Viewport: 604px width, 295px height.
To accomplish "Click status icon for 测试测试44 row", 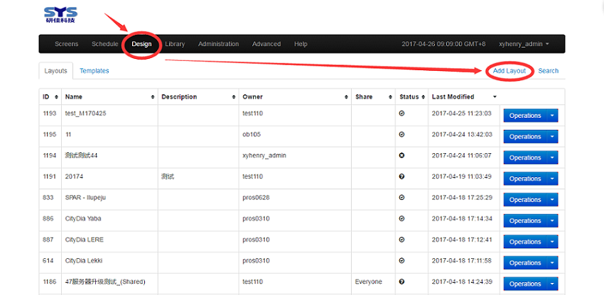I will click(x=401, y=155).
